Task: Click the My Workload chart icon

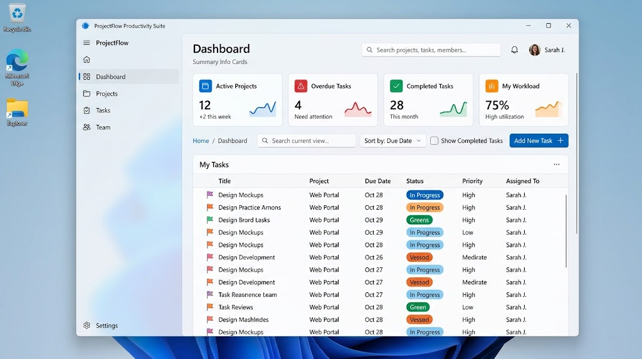Action: pyautogui.click(x=492, y=86)
